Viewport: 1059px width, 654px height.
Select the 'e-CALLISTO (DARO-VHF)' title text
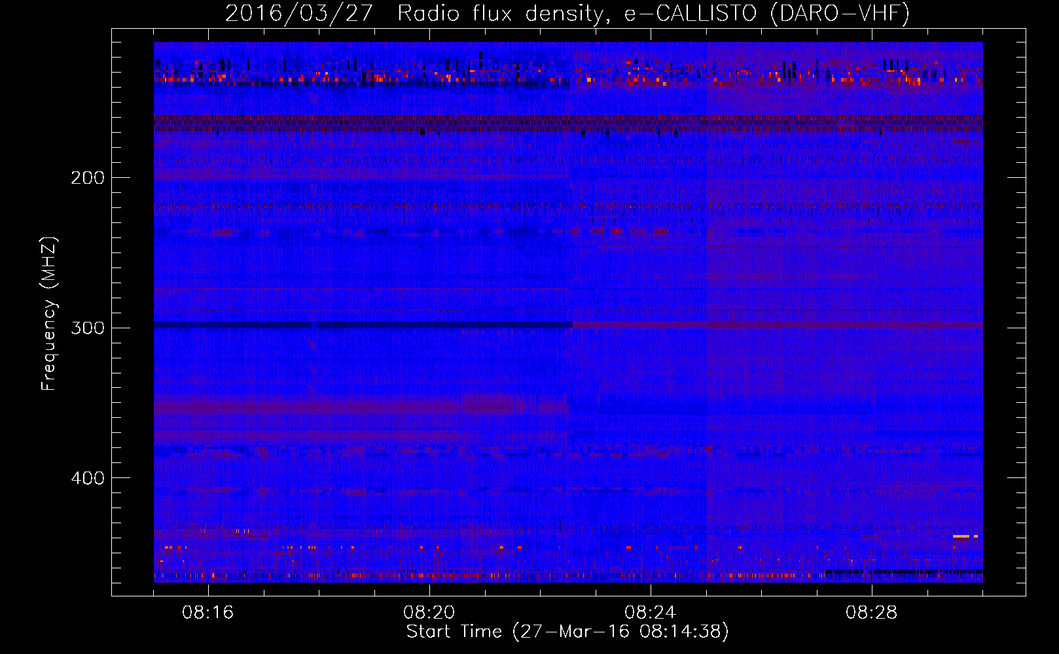coord(766,14)
